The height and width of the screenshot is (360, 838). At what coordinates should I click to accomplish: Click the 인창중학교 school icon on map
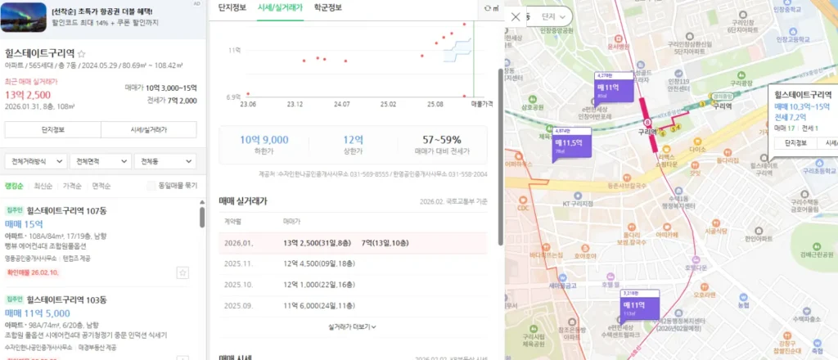pos(787,2)
